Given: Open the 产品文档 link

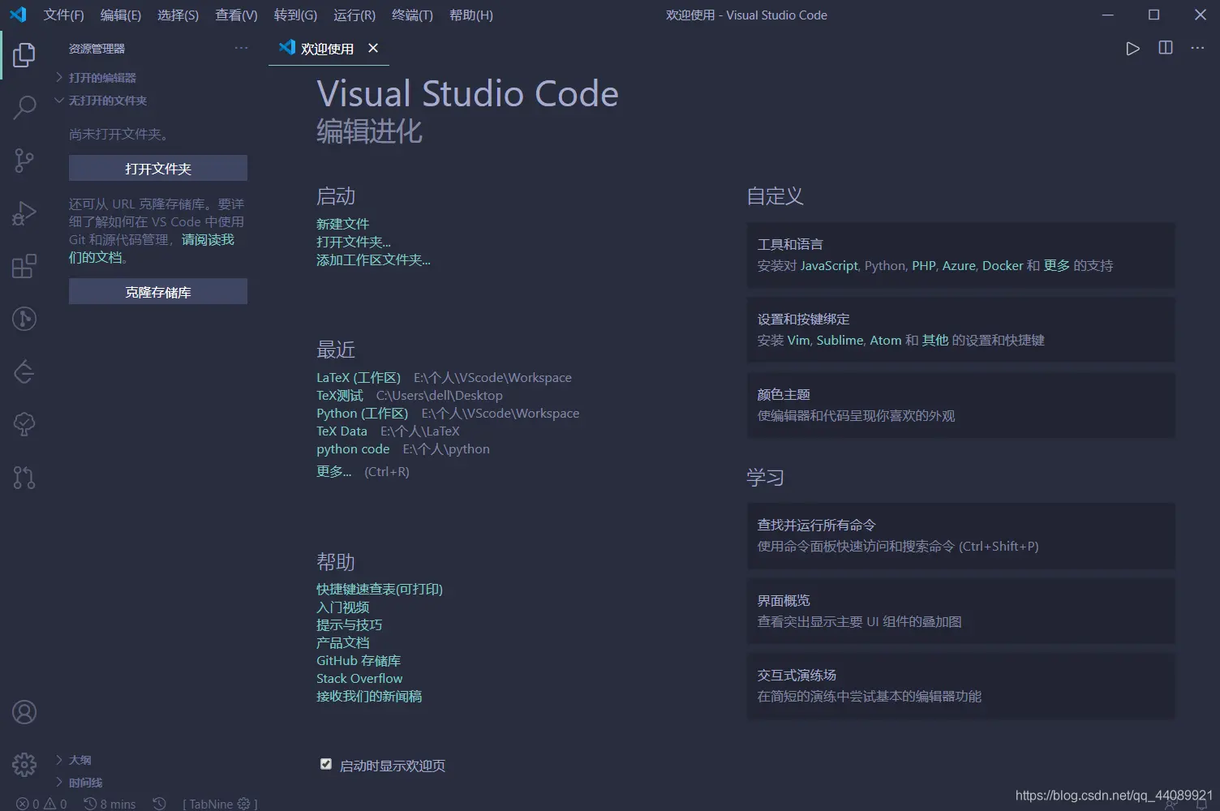Looking at the screenshot, I should click(x=342, y=642).
